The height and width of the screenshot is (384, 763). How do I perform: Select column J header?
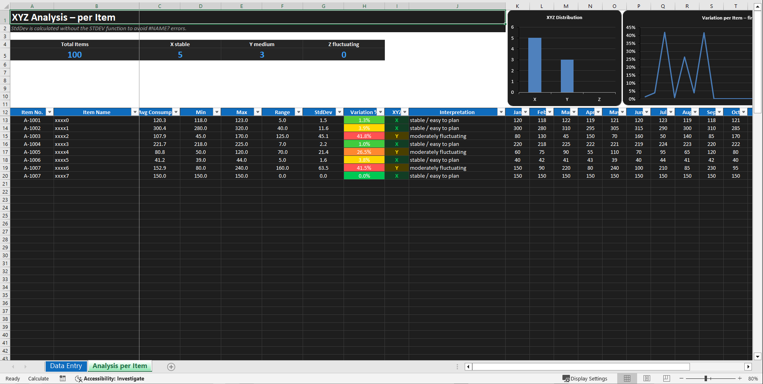(x=457, y=6)
